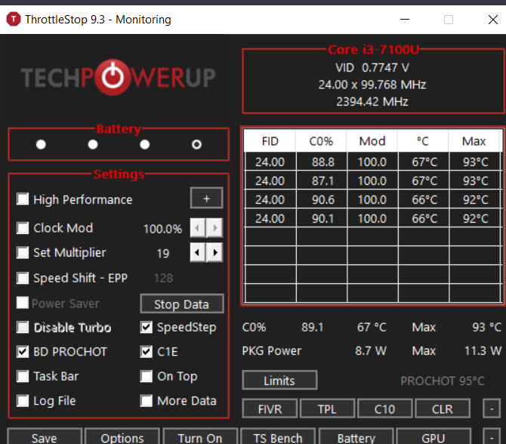The image size is (506, 444).
Task: Uncheck the BD PROCHOT checkbox
Action: (23, 351)
